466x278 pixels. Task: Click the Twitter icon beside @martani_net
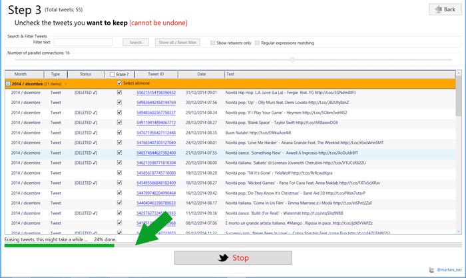tap(431, 270)
